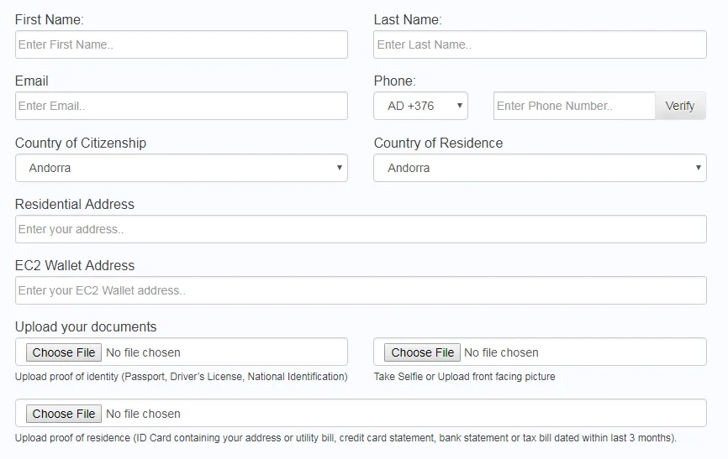Click the Enter Phone Number field
This screenshot has width=728, height=459.
point(574,106)
